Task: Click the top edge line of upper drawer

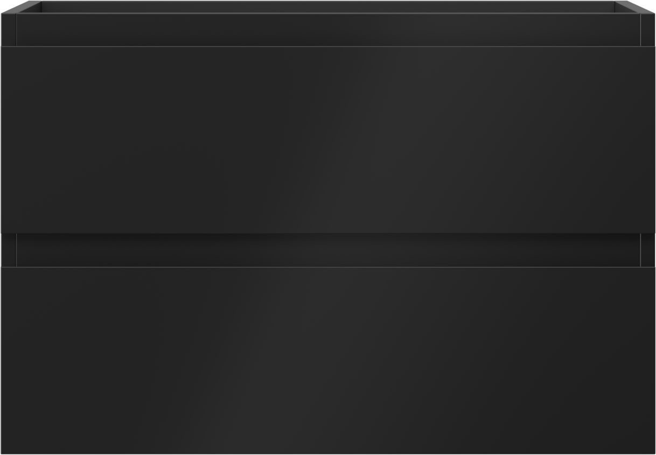Action: click(x=328, y=46)
